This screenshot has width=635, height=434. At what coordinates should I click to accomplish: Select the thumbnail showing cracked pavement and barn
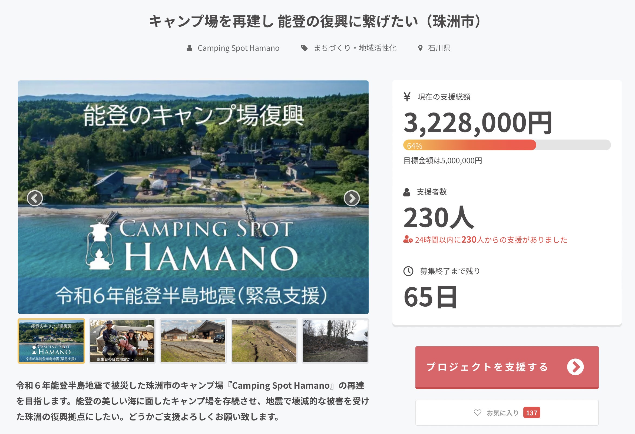click(x=193, y=341)
